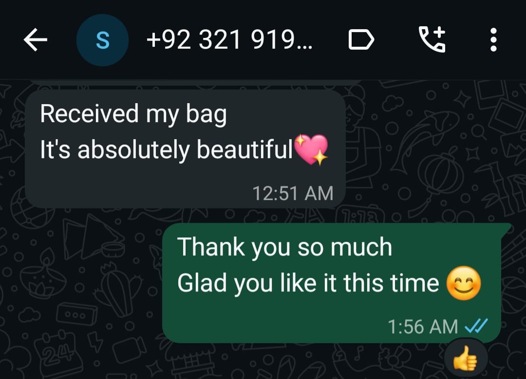Tap the "Received my bag" text line
The image size is (526, 379).
(x=133, y=114)
